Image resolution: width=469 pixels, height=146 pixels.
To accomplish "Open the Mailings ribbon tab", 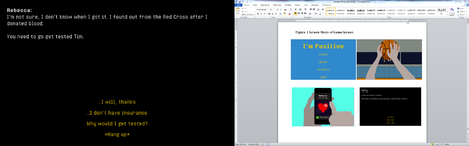I will tap(288, 5).
